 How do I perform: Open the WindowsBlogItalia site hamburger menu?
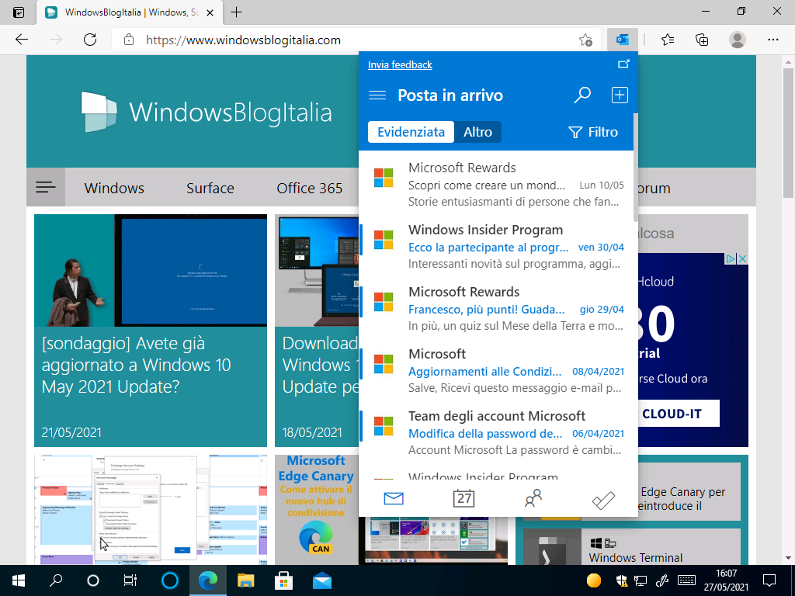pos(46,188)
